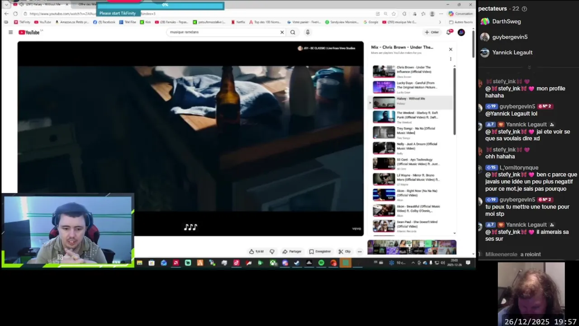Open the Autres favoris bookmarks folder
Screen dimensions: 579x326
461,22
